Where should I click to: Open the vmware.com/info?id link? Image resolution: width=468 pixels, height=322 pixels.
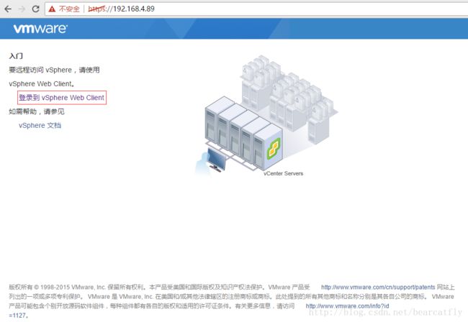point(347,306)
